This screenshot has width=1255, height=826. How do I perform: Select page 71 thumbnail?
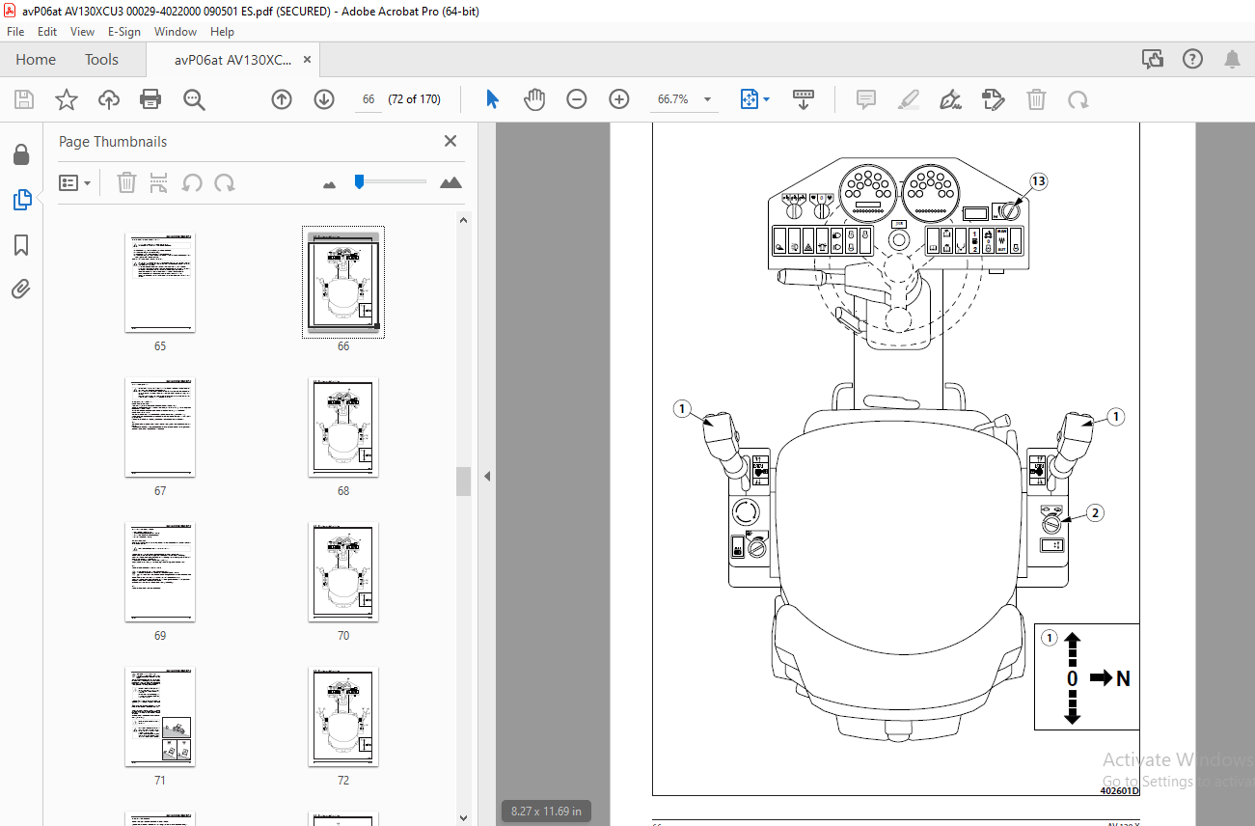[x=160, y=716]
